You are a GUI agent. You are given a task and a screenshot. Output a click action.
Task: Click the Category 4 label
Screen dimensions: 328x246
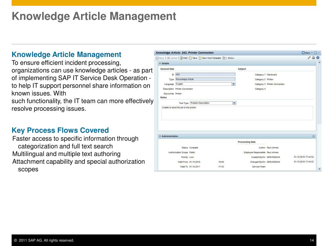(x=260, y=89)
